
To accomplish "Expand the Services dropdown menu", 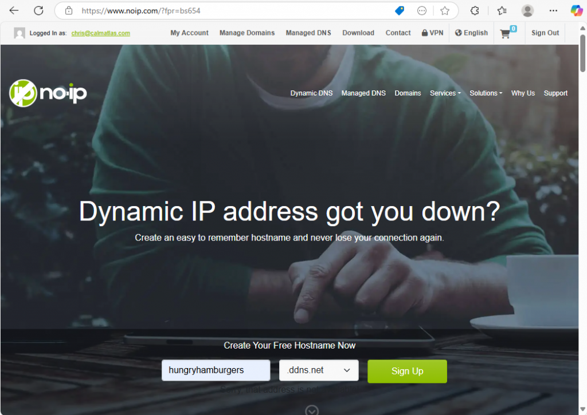I will point(445,93).
